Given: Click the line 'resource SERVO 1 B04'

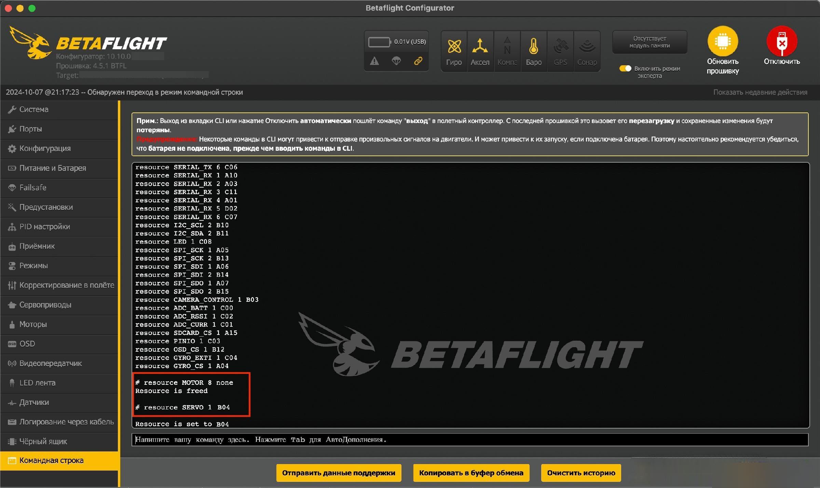Looking at the screenshot, I should [182, 407].
